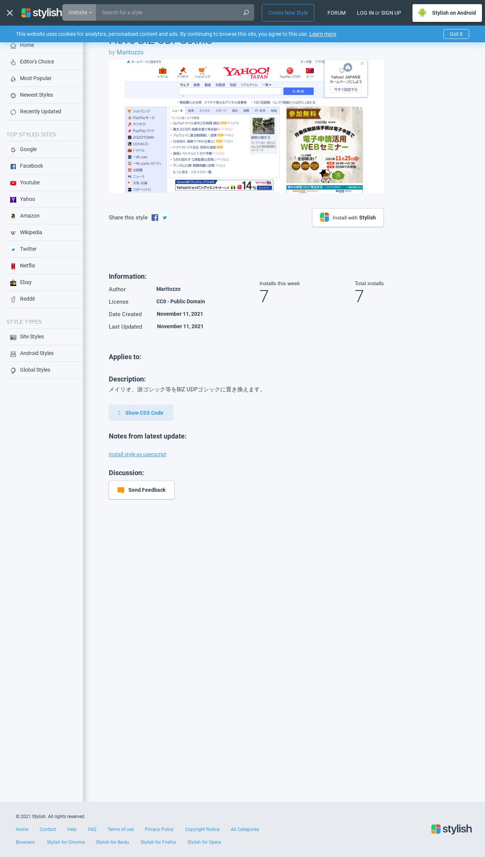This screenshot has height=857, width=485.
Task: Click the Android robot icon
Action: [x=422, y=13]
